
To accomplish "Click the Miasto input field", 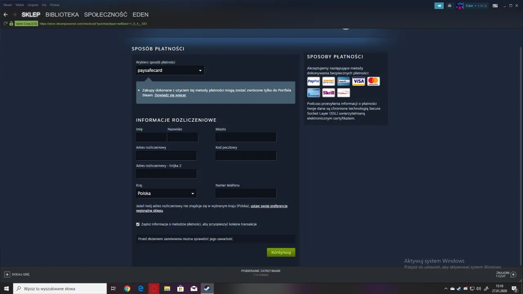I will pos(246,137).
